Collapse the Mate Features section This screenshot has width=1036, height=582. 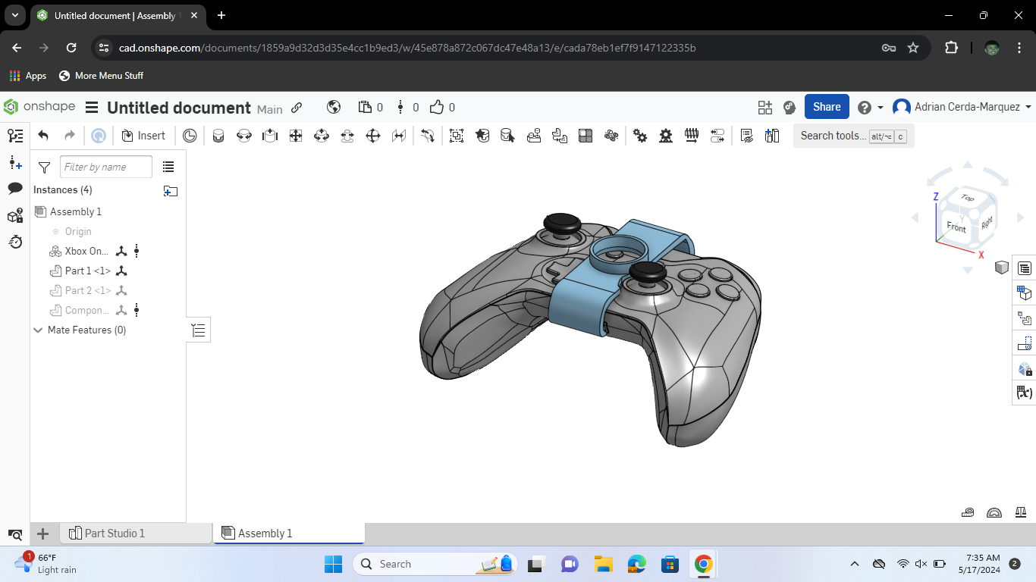tap(39, 330)
